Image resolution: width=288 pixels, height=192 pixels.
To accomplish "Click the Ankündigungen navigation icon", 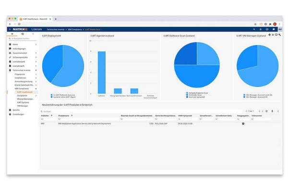I will tap(10, 48).
